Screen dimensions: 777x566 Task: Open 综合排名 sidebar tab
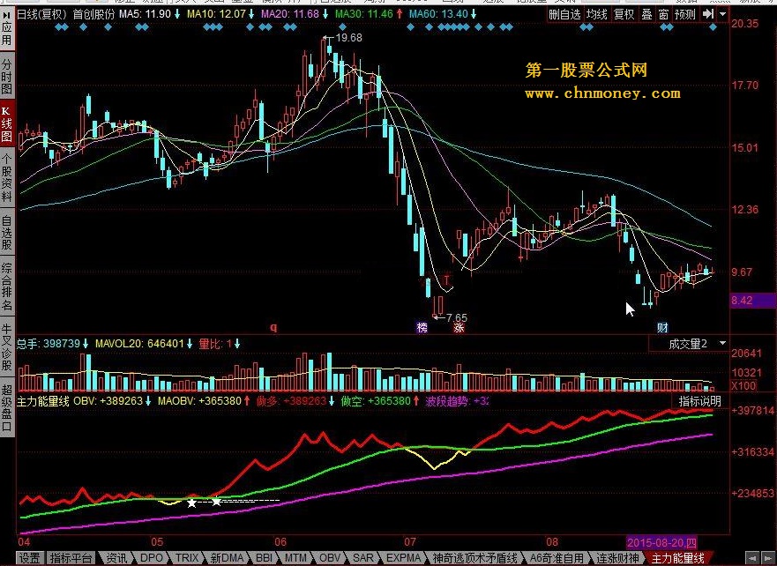(7, 287)
